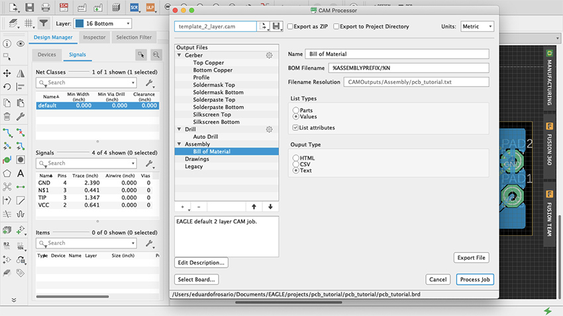Open the load CAM job file dropdown
This screenshot has height=316, width=563.
264,26
